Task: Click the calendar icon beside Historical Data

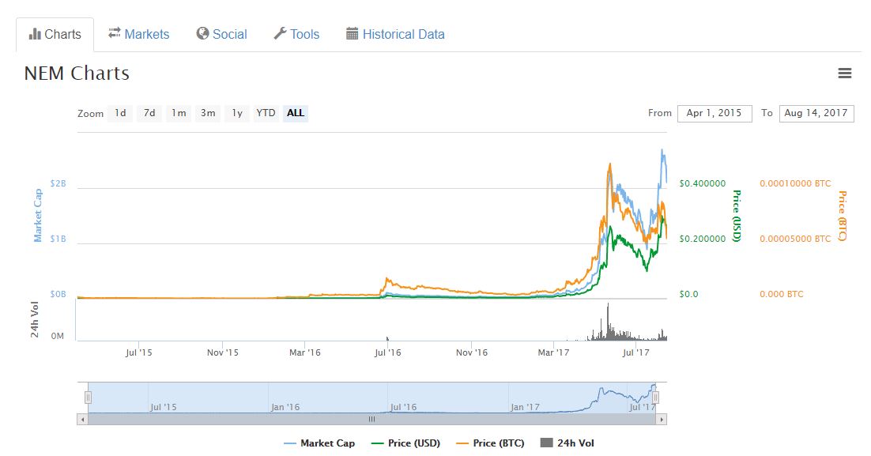Action: coord(353,34)
